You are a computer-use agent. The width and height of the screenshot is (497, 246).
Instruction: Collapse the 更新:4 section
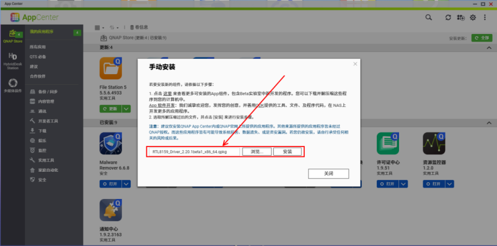point(489,48)
